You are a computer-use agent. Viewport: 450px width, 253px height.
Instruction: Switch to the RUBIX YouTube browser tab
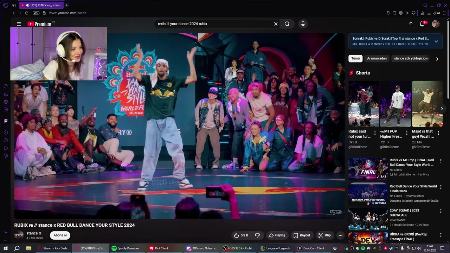click(x=41, y=5)
